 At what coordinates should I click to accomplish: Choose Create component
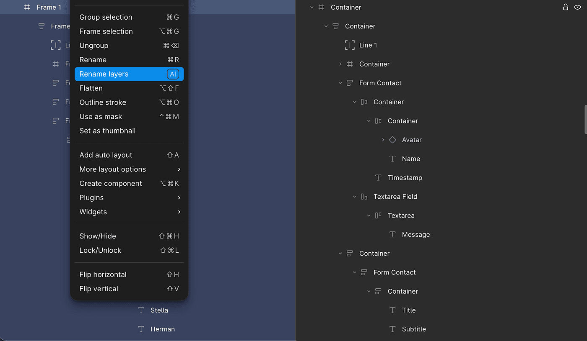[x=129, y=183]
